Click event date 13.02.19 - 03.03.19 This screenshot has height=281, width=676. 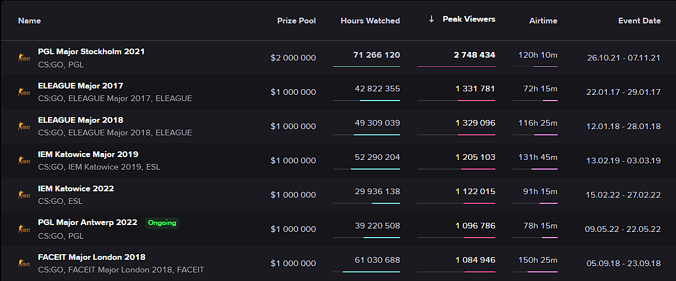(623, 160)
